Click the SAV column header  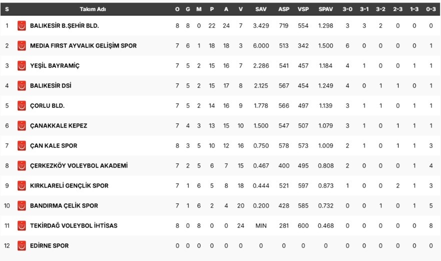pos(261,9)
